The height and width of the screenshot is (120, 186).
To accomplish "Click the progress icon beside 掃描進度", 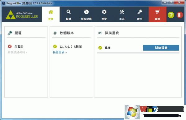I will [x=100, y=33].
